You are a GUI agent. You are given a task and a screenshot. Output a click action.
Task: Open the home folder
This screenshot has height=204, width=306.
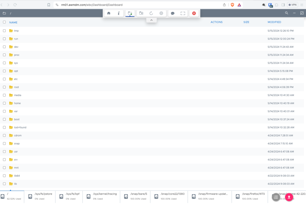pos(17,103)
